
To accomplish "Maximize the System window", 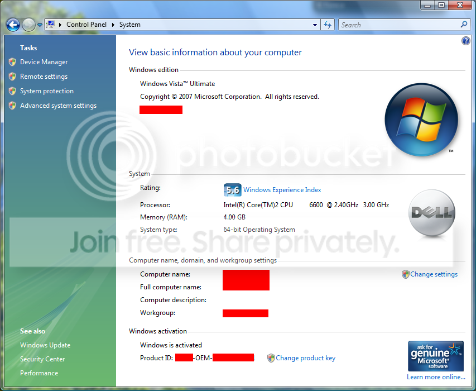I will click(x=441, y=5).
